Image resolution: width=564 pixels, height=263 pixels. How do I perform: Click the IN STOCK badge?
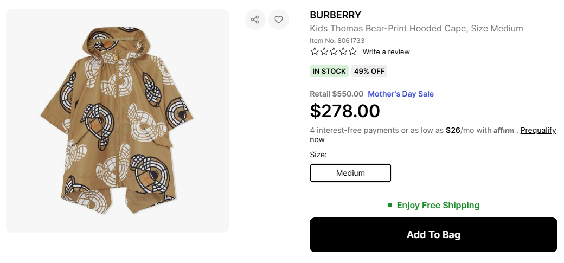(x=329, y=72)
